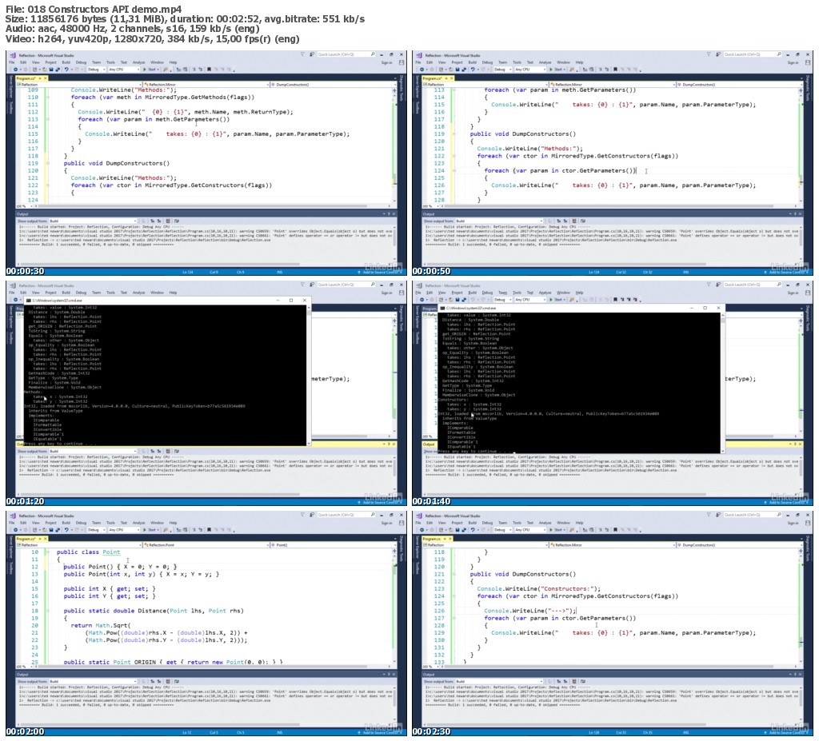Collapse foreach outline at line 110, 00:00:30 frame

coord(47,98)
